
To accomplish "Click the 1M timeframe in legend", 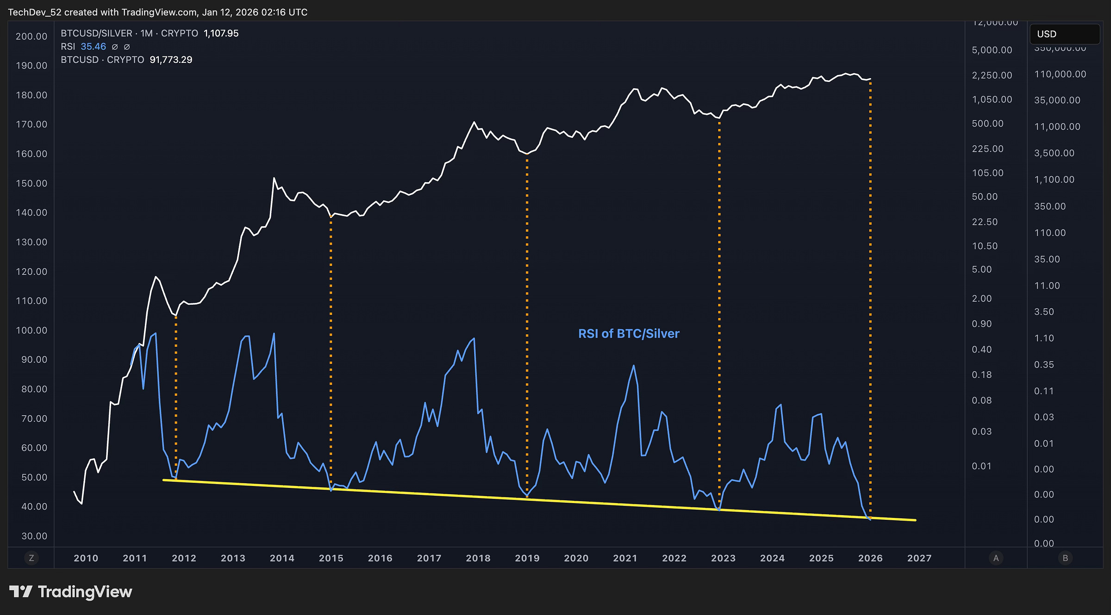I will pyautogui.click(x=147, y=33).
